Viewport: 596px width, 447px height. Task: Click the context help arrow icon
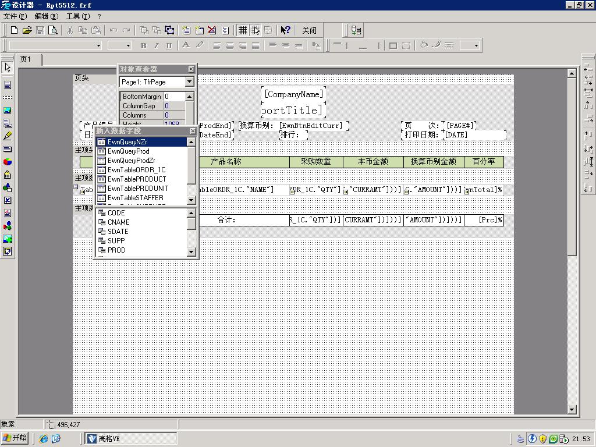tap(285, 30)
